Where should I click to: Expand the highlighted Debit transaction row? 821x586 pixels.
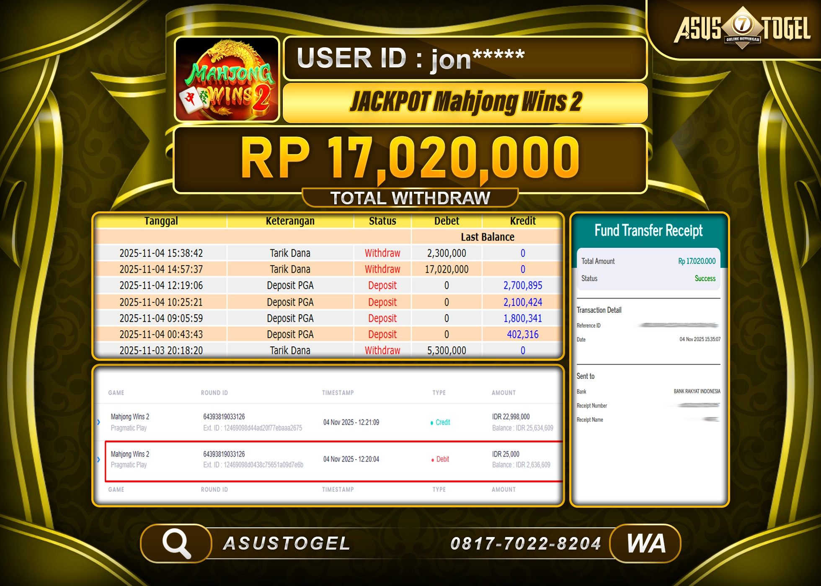point(99,459)
